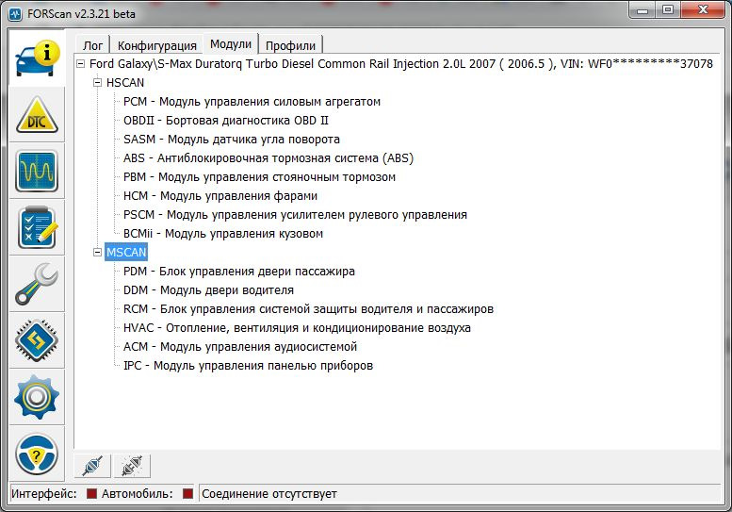Select ACM - Модуль управления аудиосистемой
732x512 pixels.
click(x=240, y=347)
